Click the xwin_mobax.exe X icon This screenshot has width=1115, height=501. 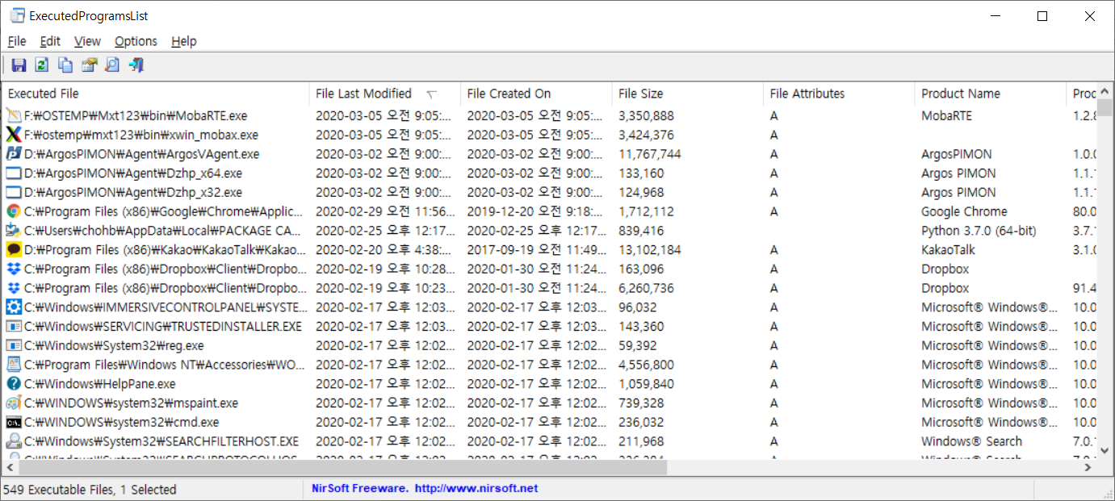(14, 135)
